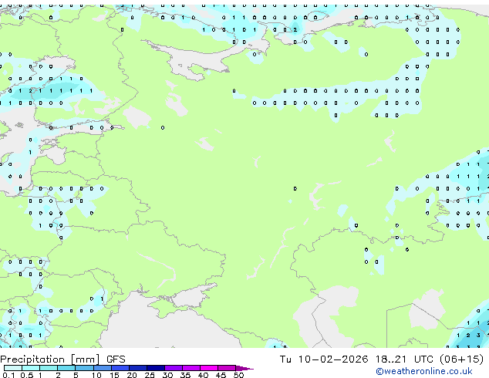Pick the 2–5 mm legend color swatch

coord(66,368)
